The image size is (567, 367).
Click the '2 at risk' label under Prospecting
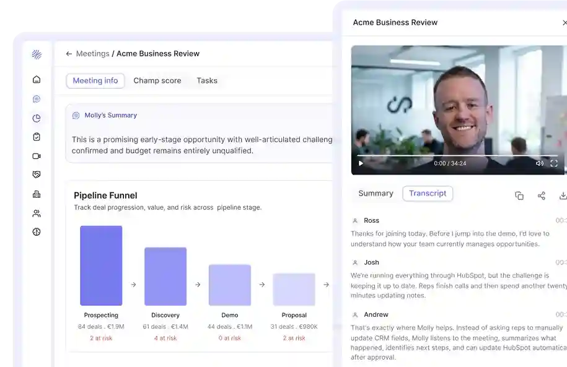click(x=101, y=338)
